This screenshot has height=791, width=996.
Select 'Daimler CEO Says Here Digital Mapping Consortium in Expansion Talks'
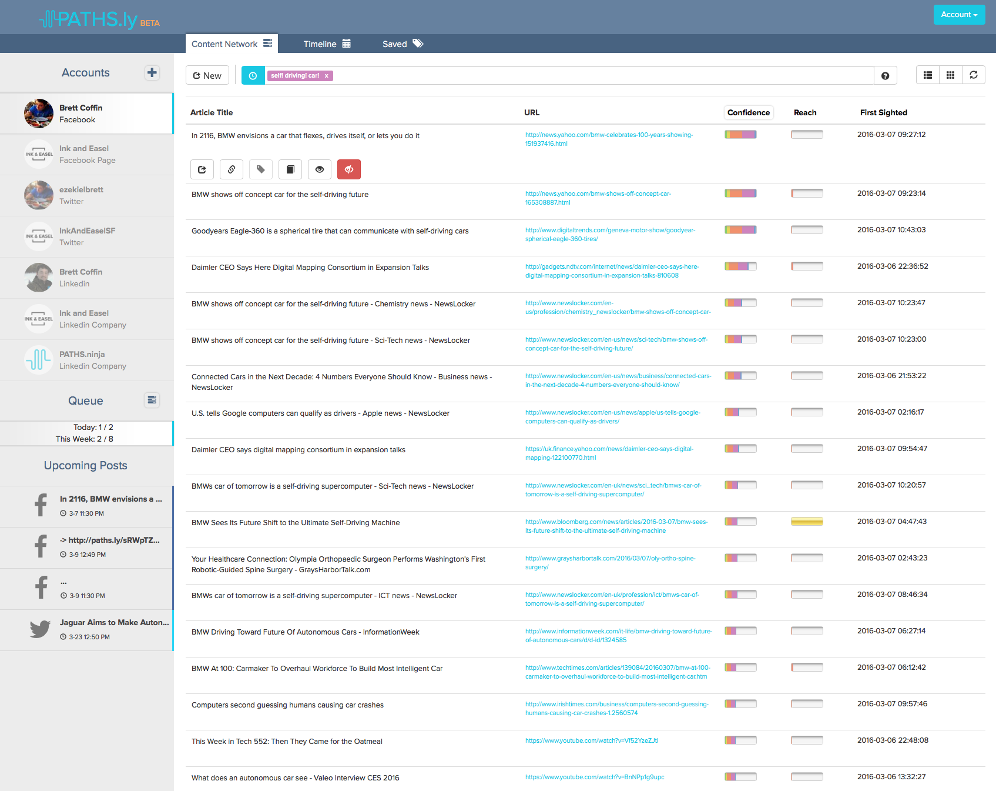pyautogui.click(x=310, y=268)
